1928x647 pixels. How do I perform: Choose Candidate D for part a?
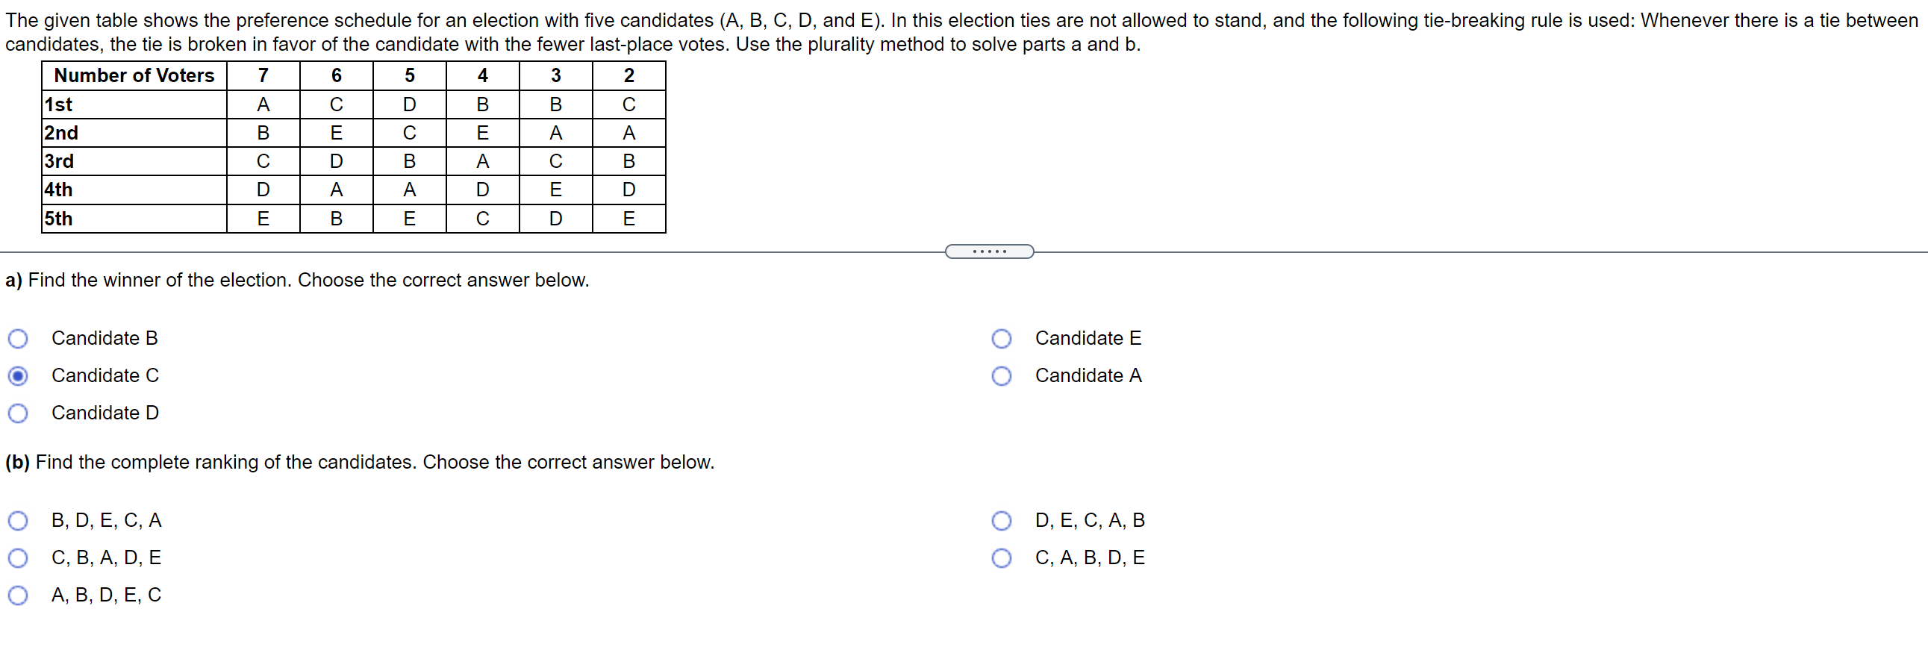[x=18, y=412]
